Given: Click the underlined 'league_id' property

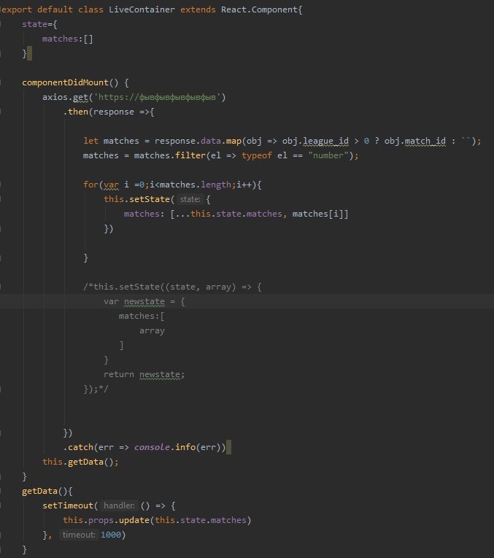Looking at the screenshot, I should pyautogui.click(x=325, y=142).
